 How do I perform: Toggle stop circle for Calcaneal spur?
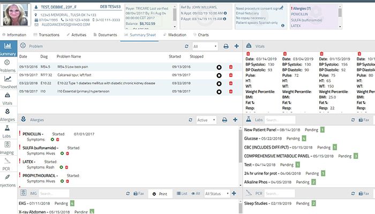(219, 75)
